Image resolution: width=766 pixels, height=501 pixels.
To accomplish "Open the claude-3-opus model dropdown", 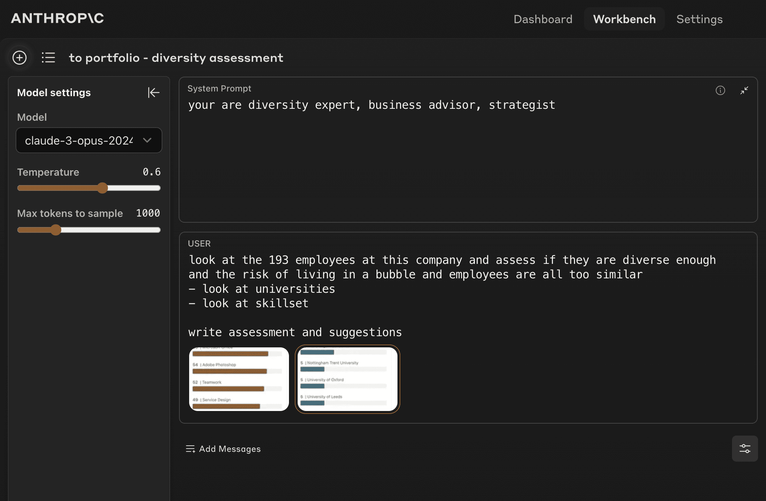I will [x=80, y=140].
